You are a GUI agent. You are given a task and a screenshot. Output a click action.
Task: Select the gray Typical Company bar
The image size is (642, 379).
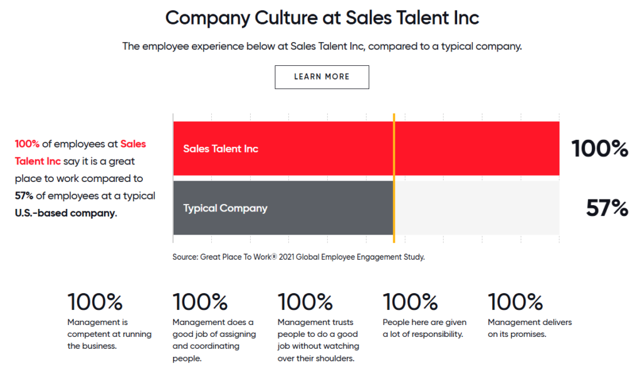(x=283, y=208)
